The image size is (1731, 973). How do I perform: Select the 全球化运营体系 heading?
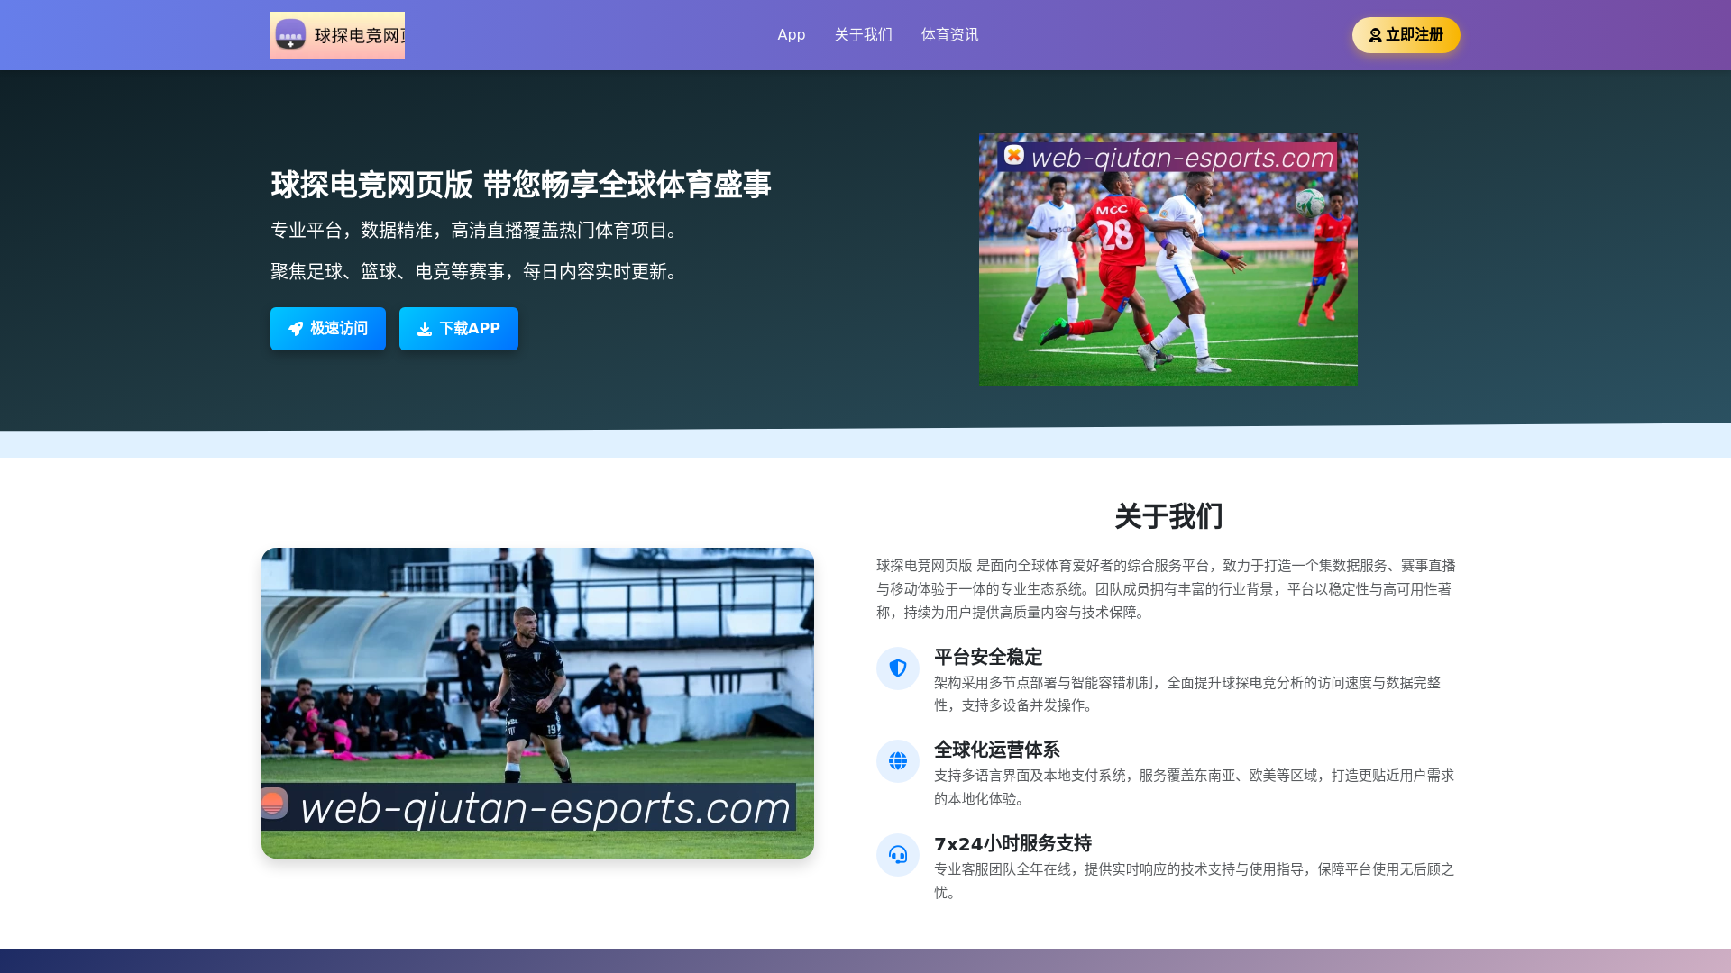[x=997, y=750]
